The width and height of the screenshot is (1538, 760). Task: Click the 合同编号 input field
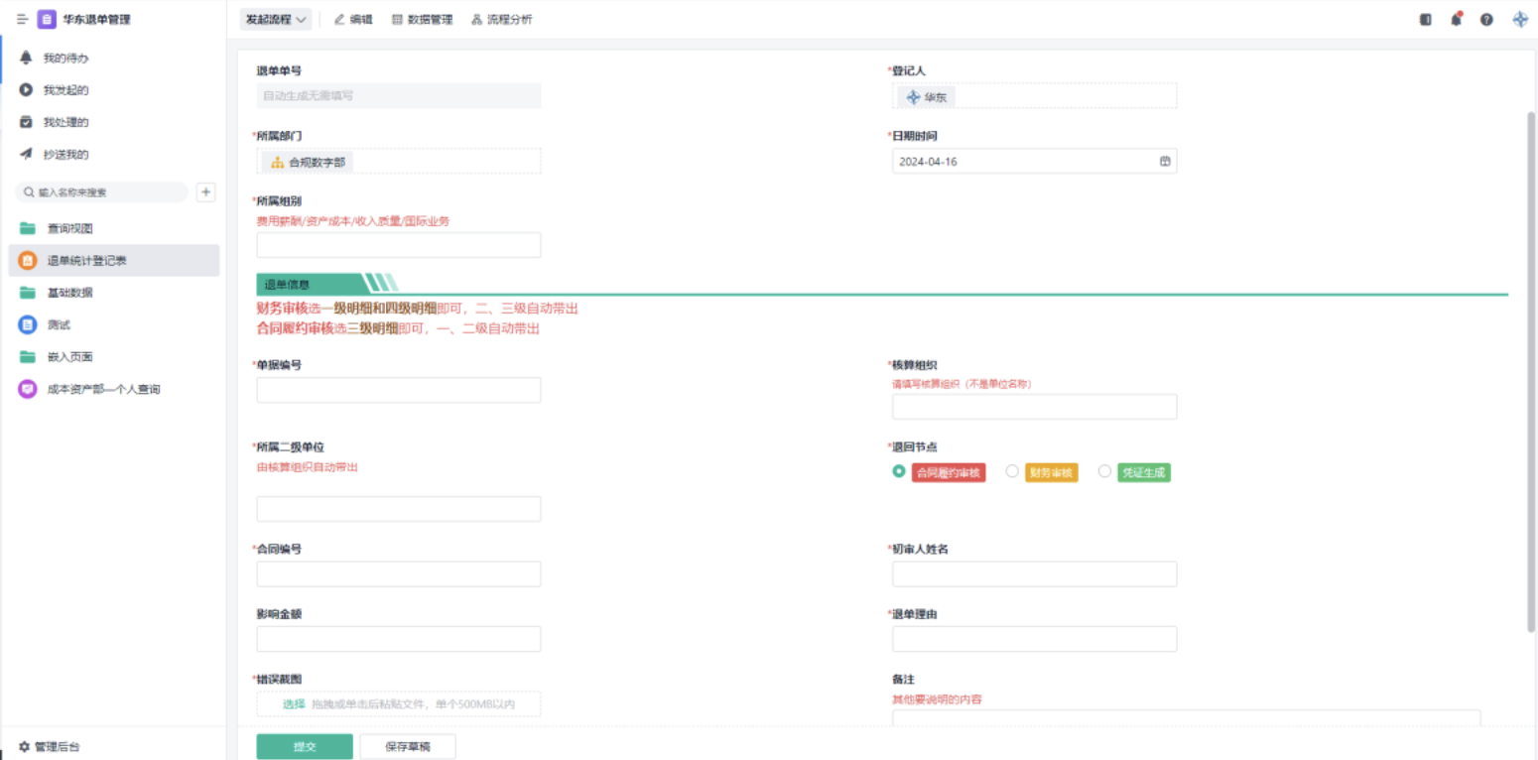(399, 573)
